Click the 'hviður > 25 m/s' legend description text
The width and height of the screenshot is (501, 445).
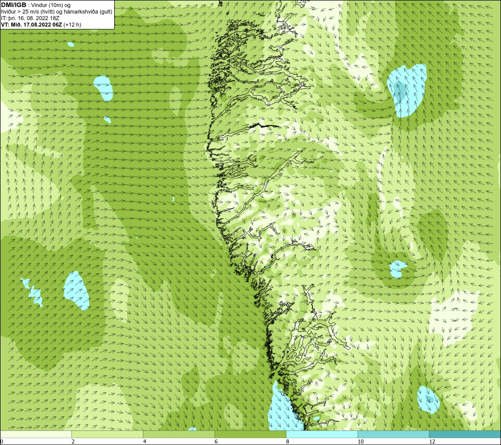point(57,12)
